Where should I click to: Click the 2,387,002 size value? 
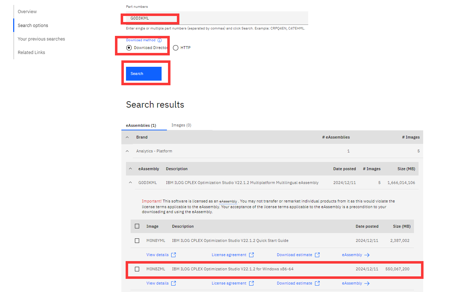pyautogui.click(x=400, y=240)
